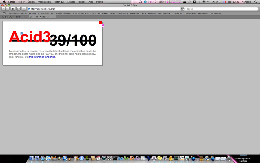Image resolution: width=260 pixels, height=163 pixels.
Task: Open Activity Monitor in Dock
Action: pyautogui.click(x=176, y=158)
